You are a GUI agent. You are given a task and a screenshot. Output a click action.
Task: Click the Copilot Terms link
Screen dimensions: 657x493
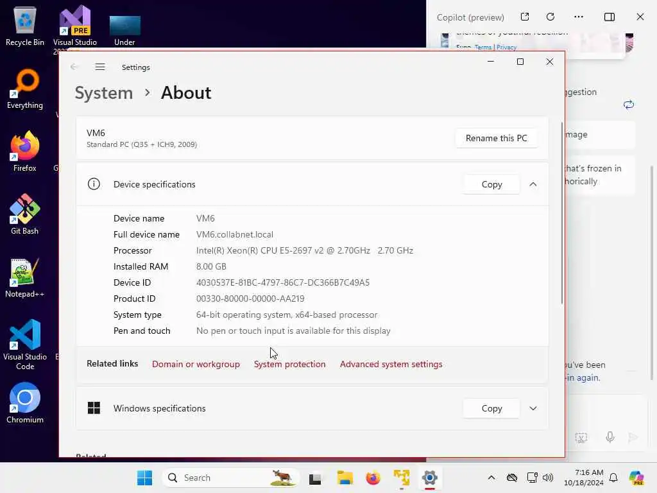pos(483,48)
